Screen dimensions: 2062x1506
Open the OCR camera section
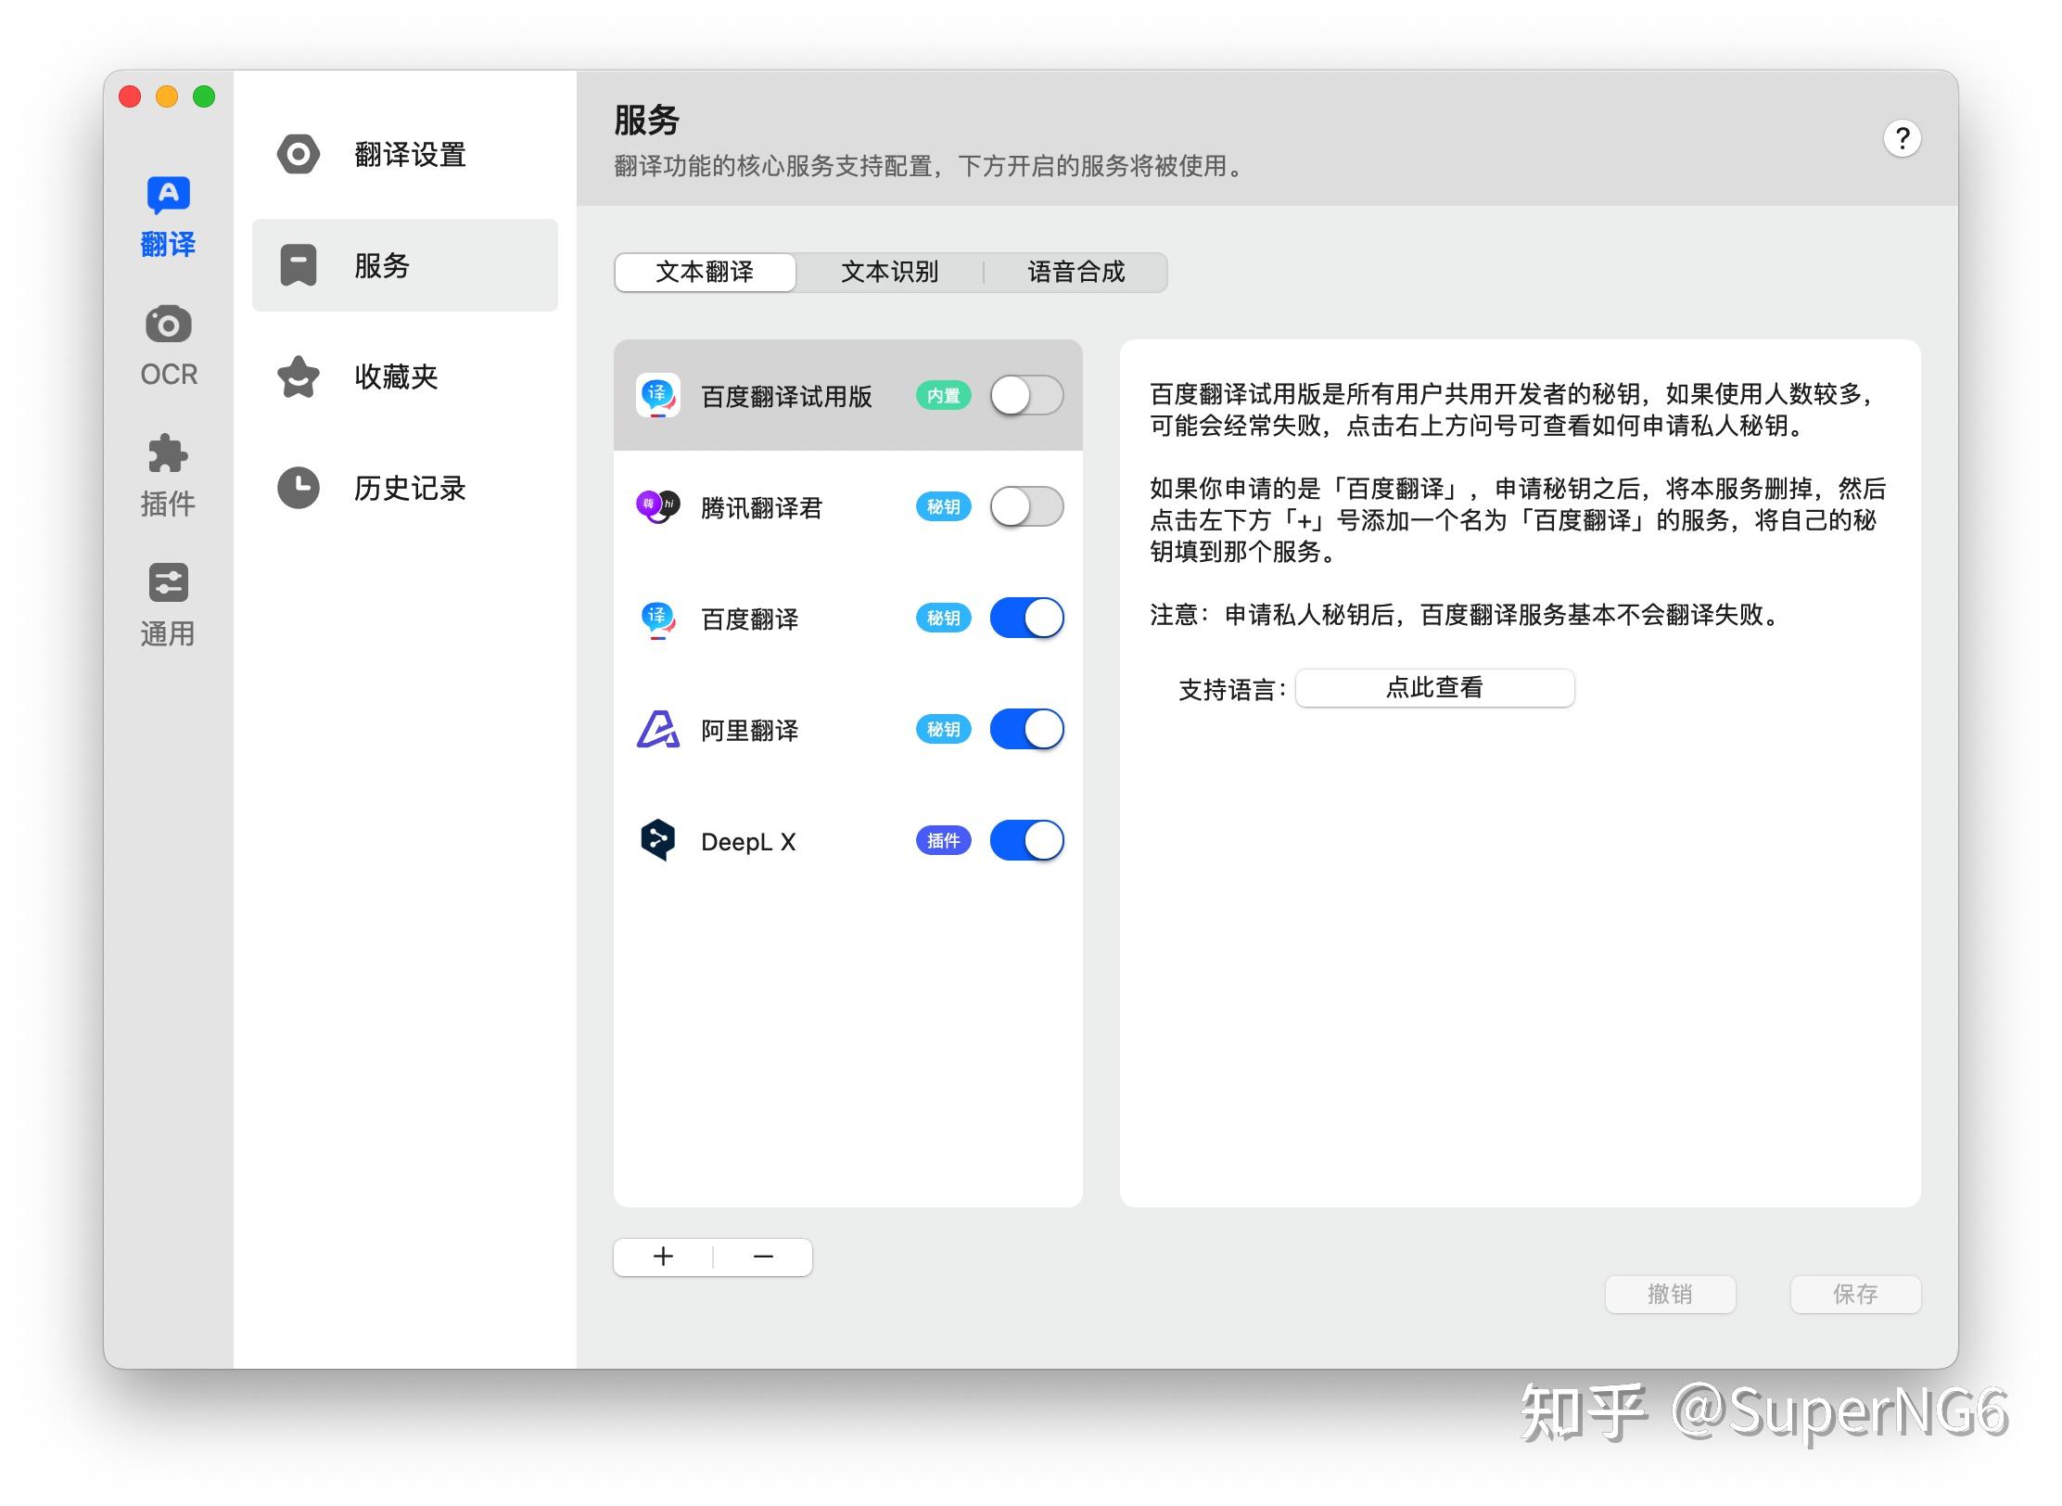click(x=168, y=346)
